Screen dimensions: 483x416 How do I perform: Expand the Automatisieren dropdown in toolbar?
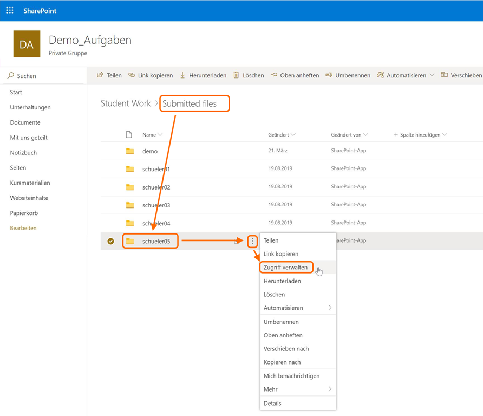pos(432,75)
